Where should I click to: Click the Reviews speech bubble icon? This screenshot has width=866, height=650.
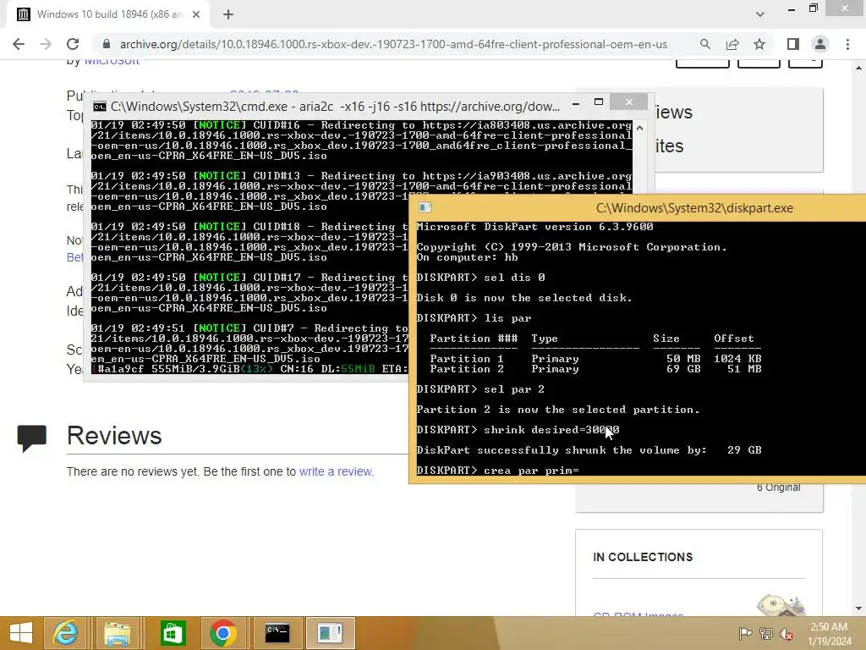[31, 438]
